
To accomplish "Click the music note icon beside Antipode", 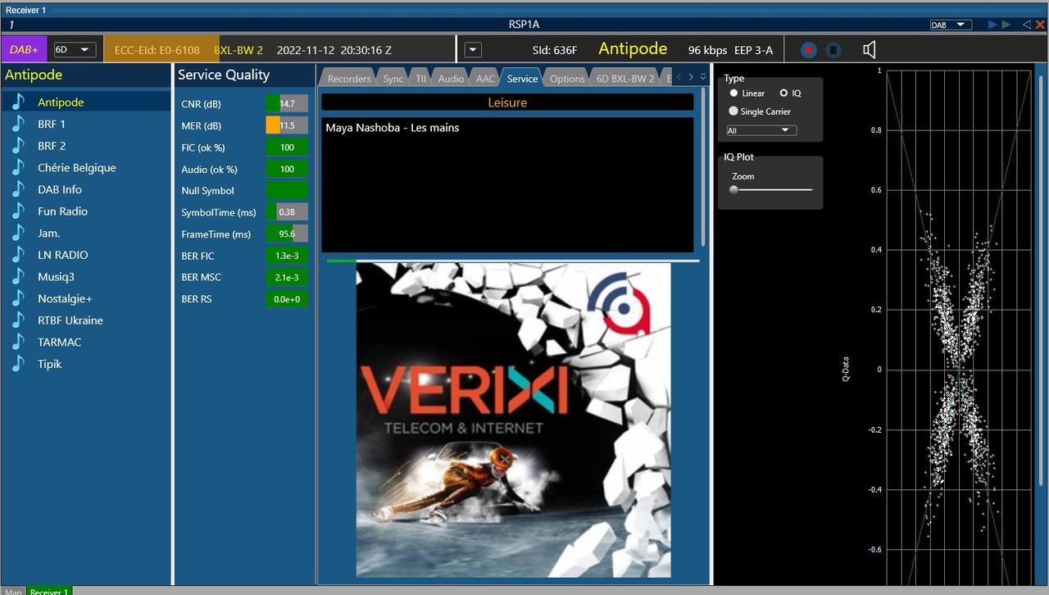I will click(x=18, y=102).
